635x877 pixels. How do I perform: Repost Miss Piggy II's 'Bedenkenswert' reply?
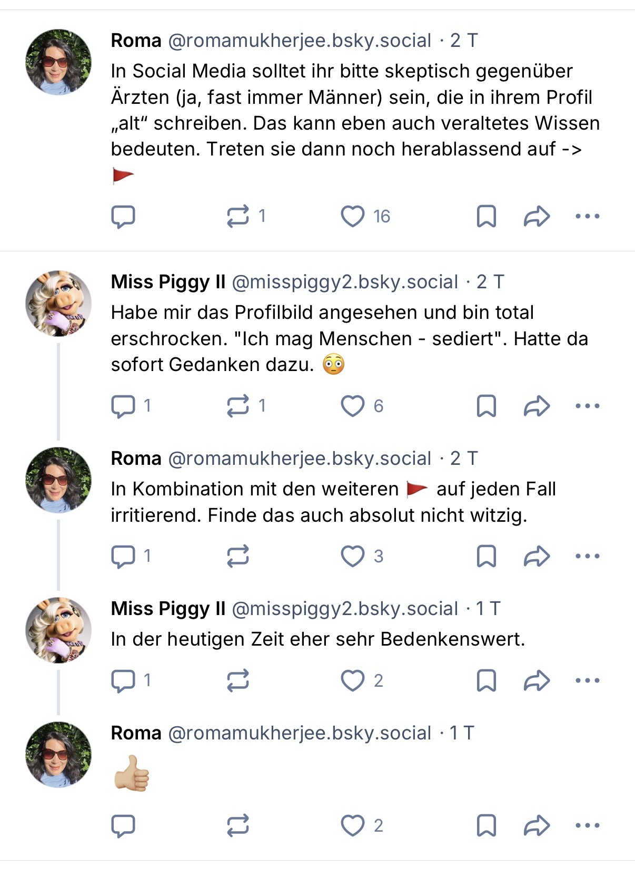point(238,680)
